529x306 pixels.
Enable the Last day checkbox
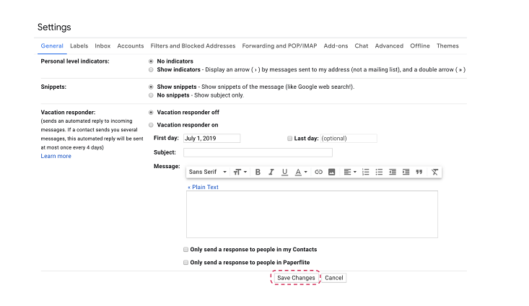[289, 138]
